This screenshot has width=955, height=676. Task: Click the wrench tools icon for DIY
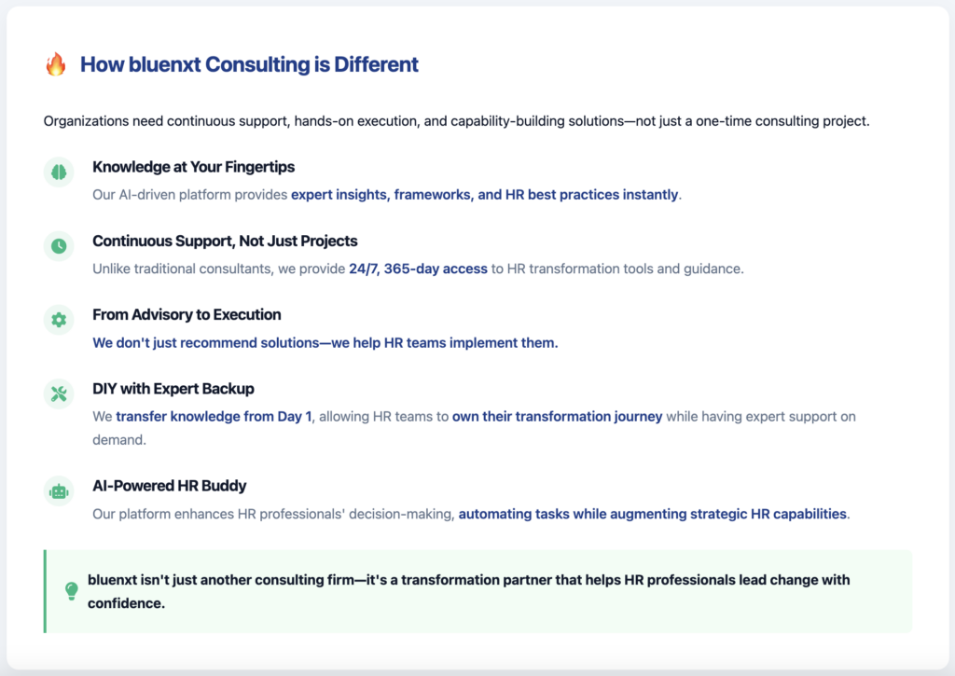point(59,394)
